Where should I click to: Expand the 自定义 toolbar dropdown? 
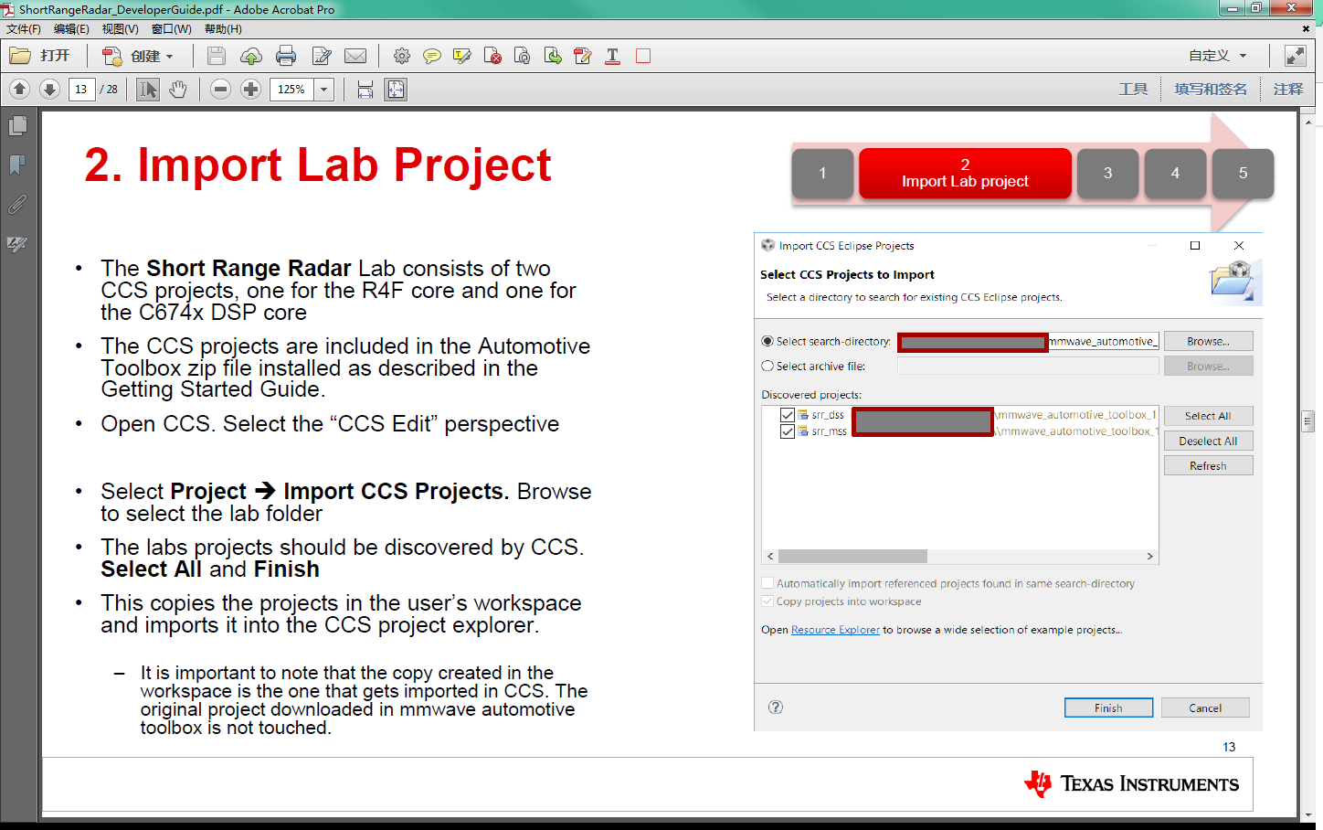click(x=1243, y=56)
